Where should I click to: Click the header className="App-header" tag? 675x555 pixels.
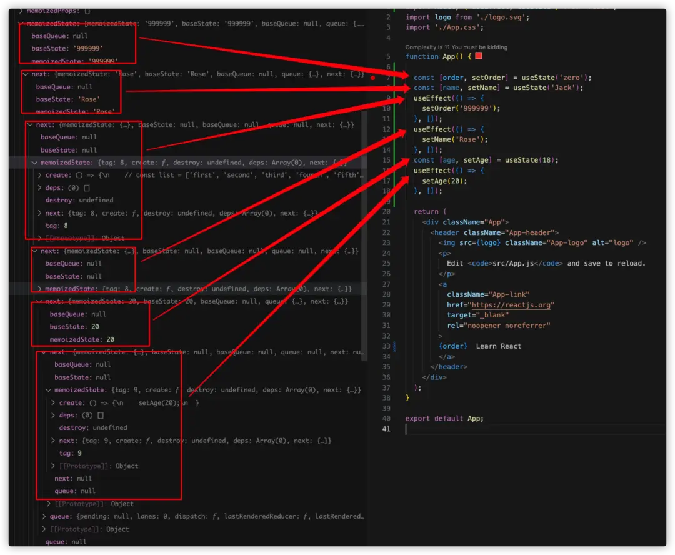(x=494, y=232)
